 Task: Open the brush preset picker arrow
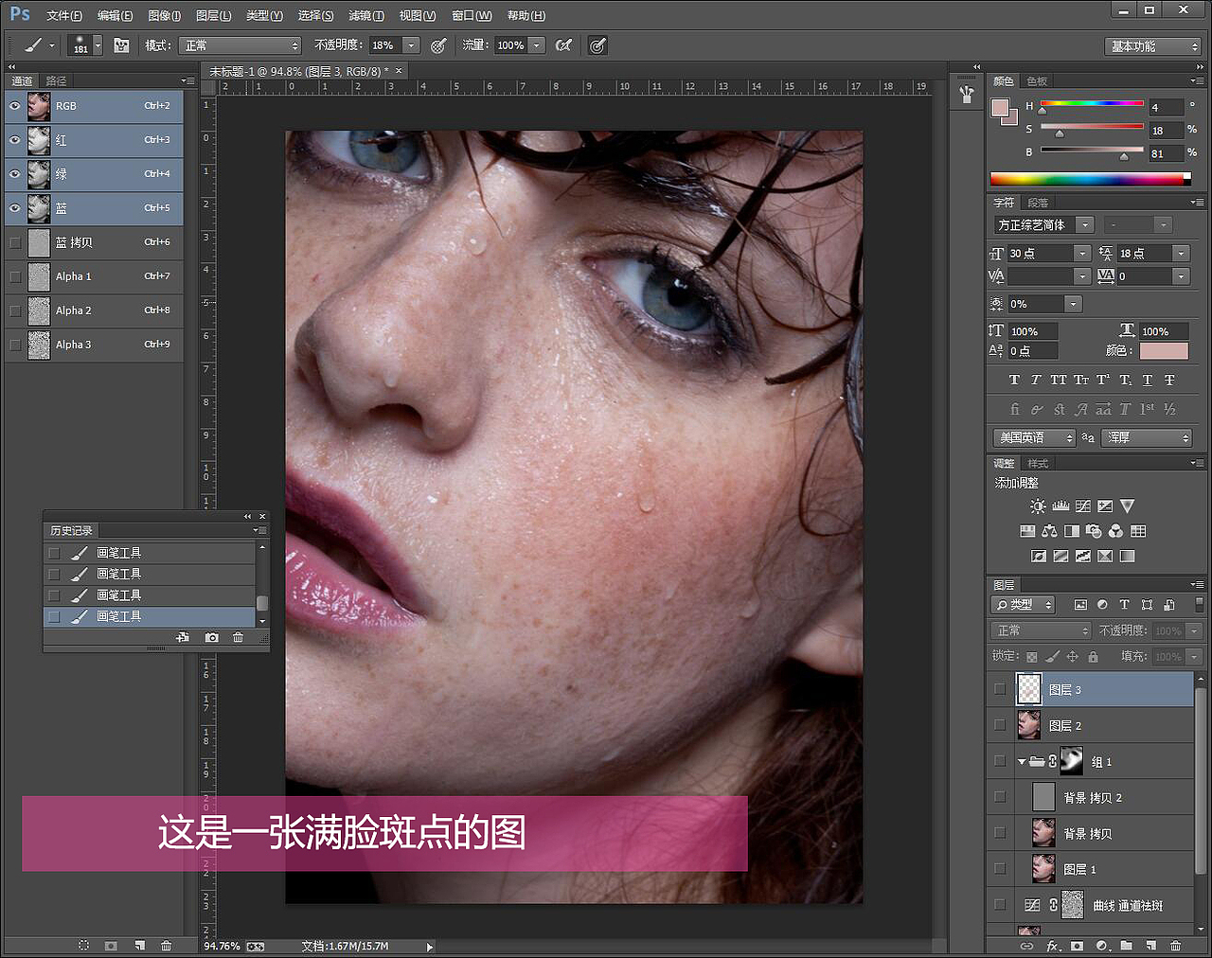pyautogui.click(x=98, y=45)
